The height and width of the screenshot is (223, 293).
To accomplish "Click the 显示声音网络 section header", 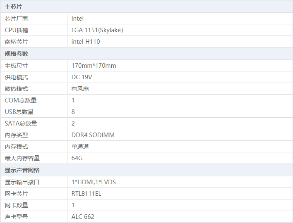I will point(22,170).
